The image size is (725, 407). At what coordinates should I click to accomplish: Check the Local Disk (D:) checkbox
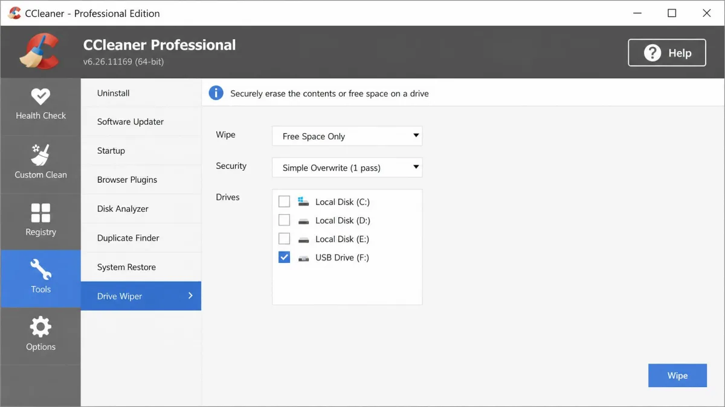284,220
